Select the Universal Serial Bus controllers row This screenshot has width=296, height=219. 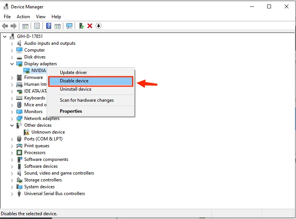point(55,194)
